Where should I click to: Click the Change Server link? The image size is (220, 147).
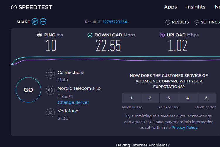(73, 102)
